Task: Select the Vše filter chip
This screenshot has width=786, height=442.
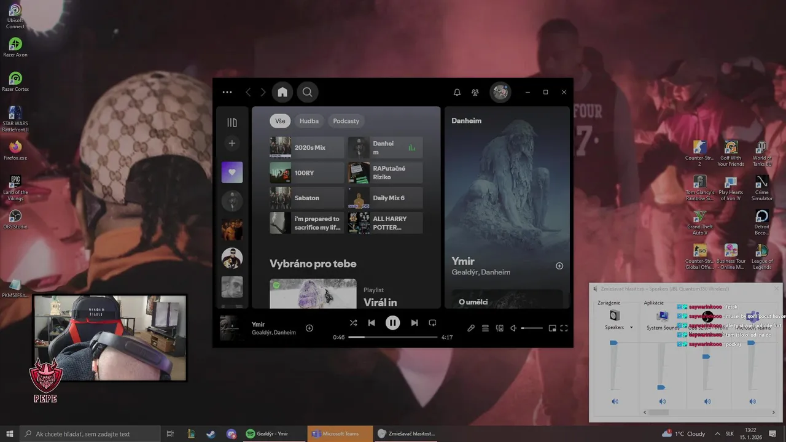Action: 281,121
